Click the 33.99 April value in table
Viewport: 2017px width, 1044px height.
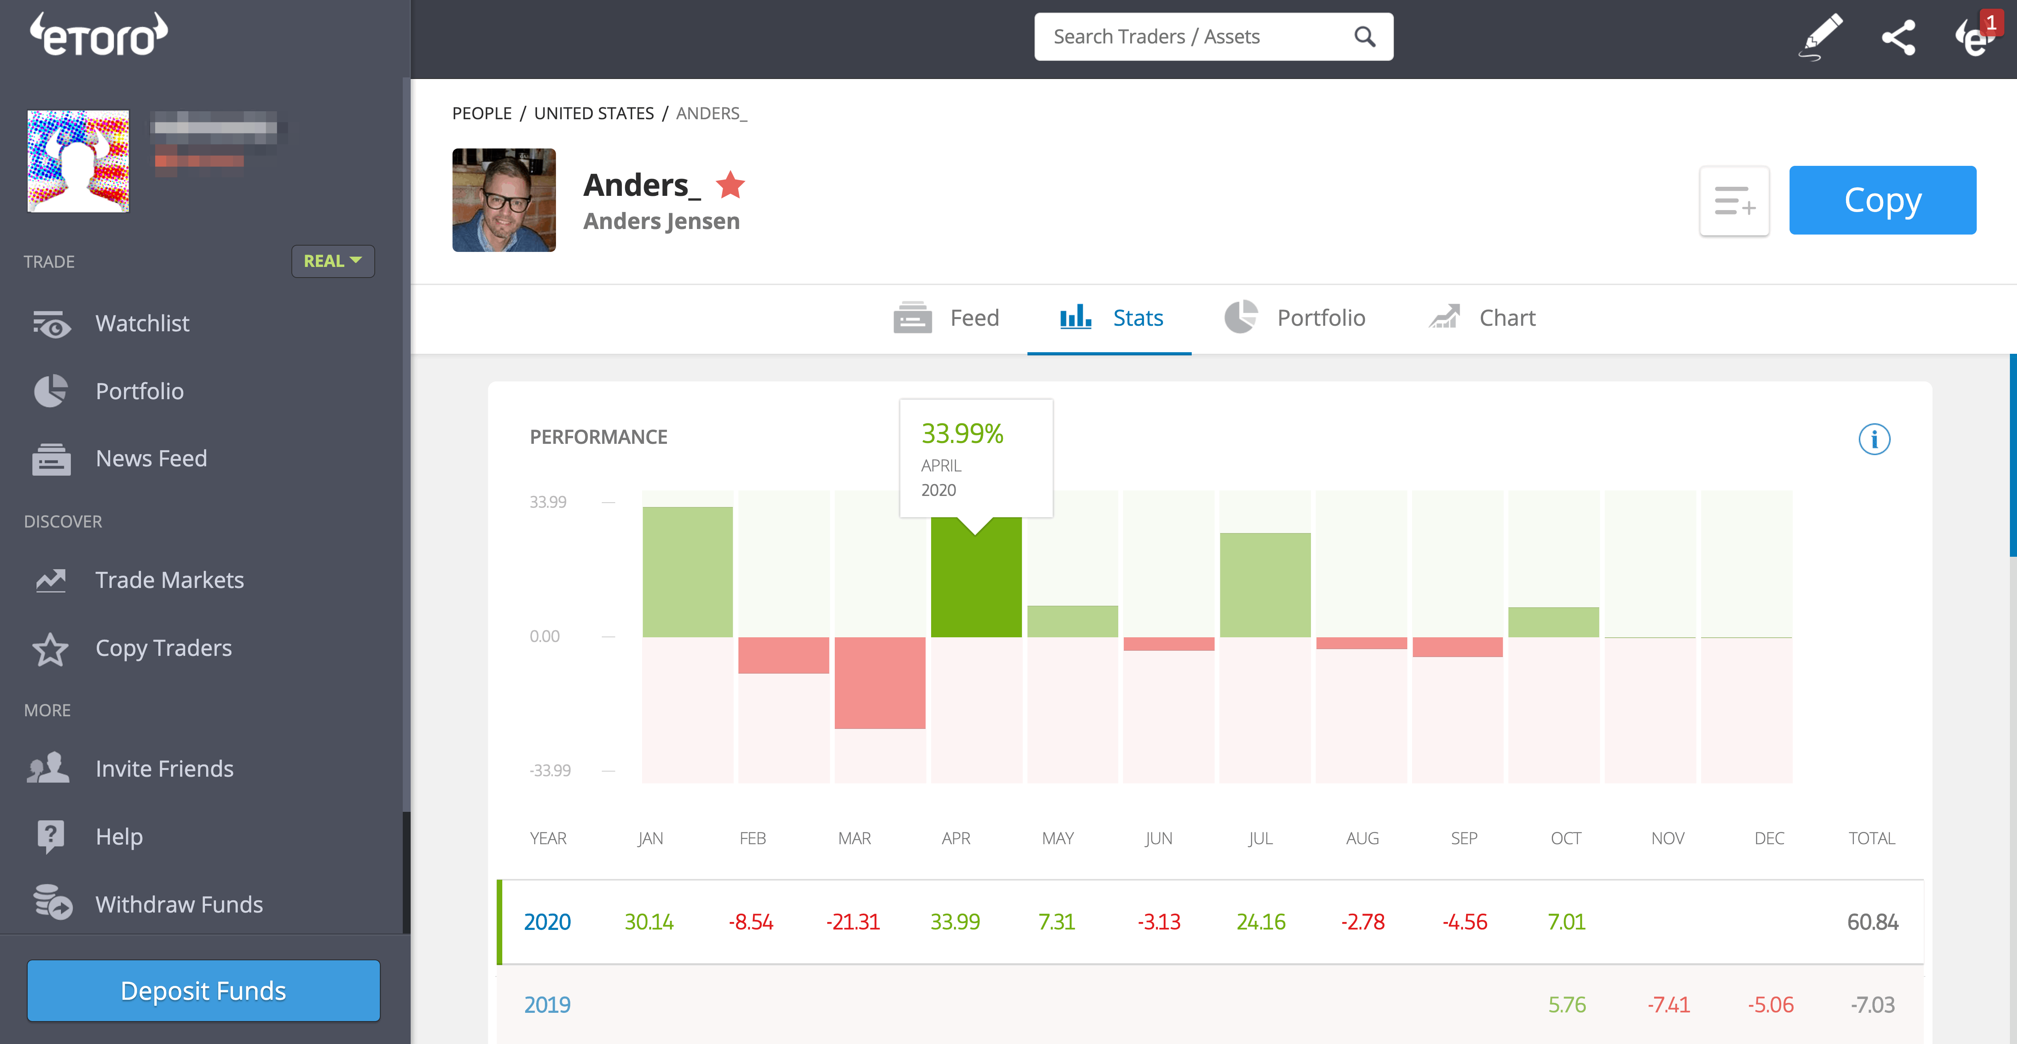pos(954,922)
